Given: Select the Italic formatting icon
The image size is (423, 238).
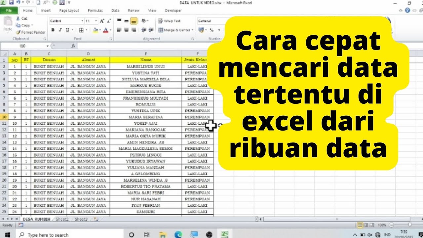Looking at the screenshot, I should [60, 30].
